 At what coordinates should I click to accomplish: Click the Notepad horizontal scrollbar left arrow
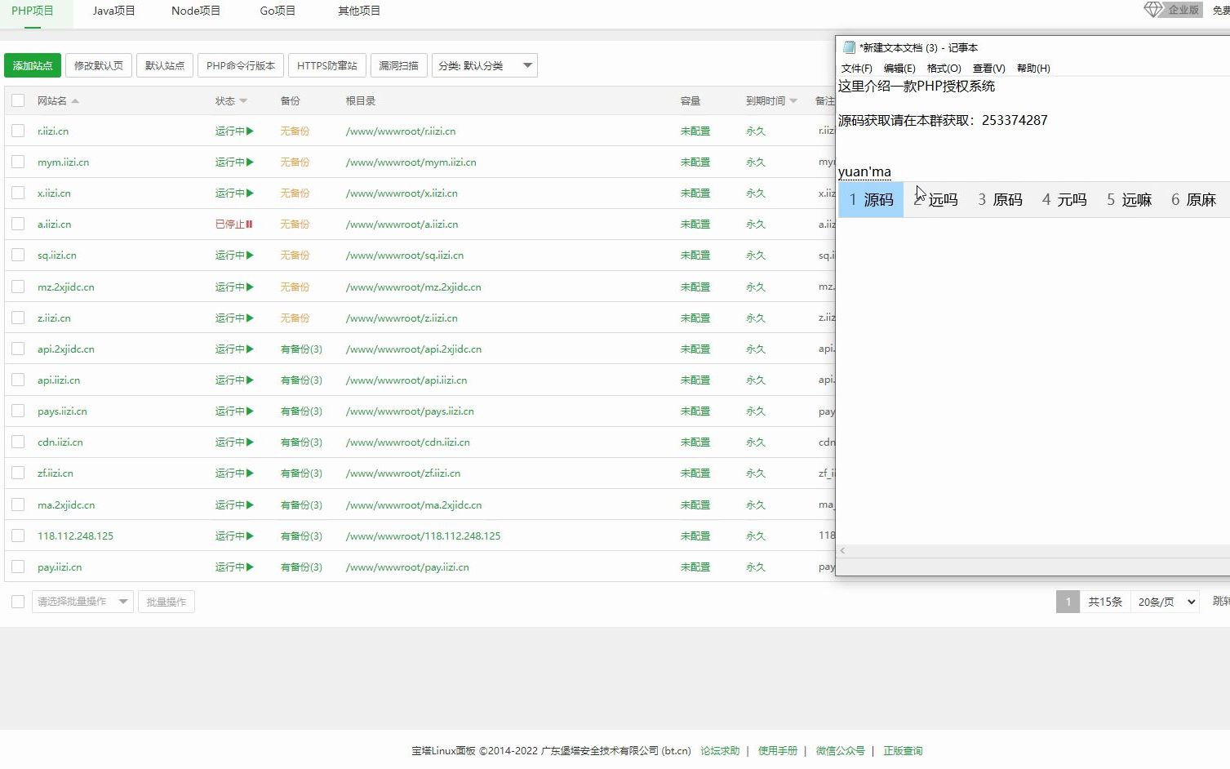coord(841,550)
